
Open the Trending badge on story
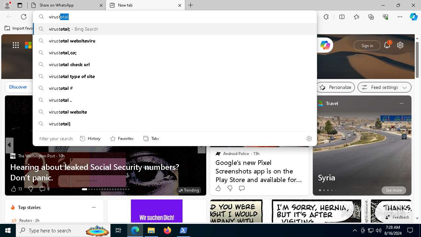coord(189,190)
